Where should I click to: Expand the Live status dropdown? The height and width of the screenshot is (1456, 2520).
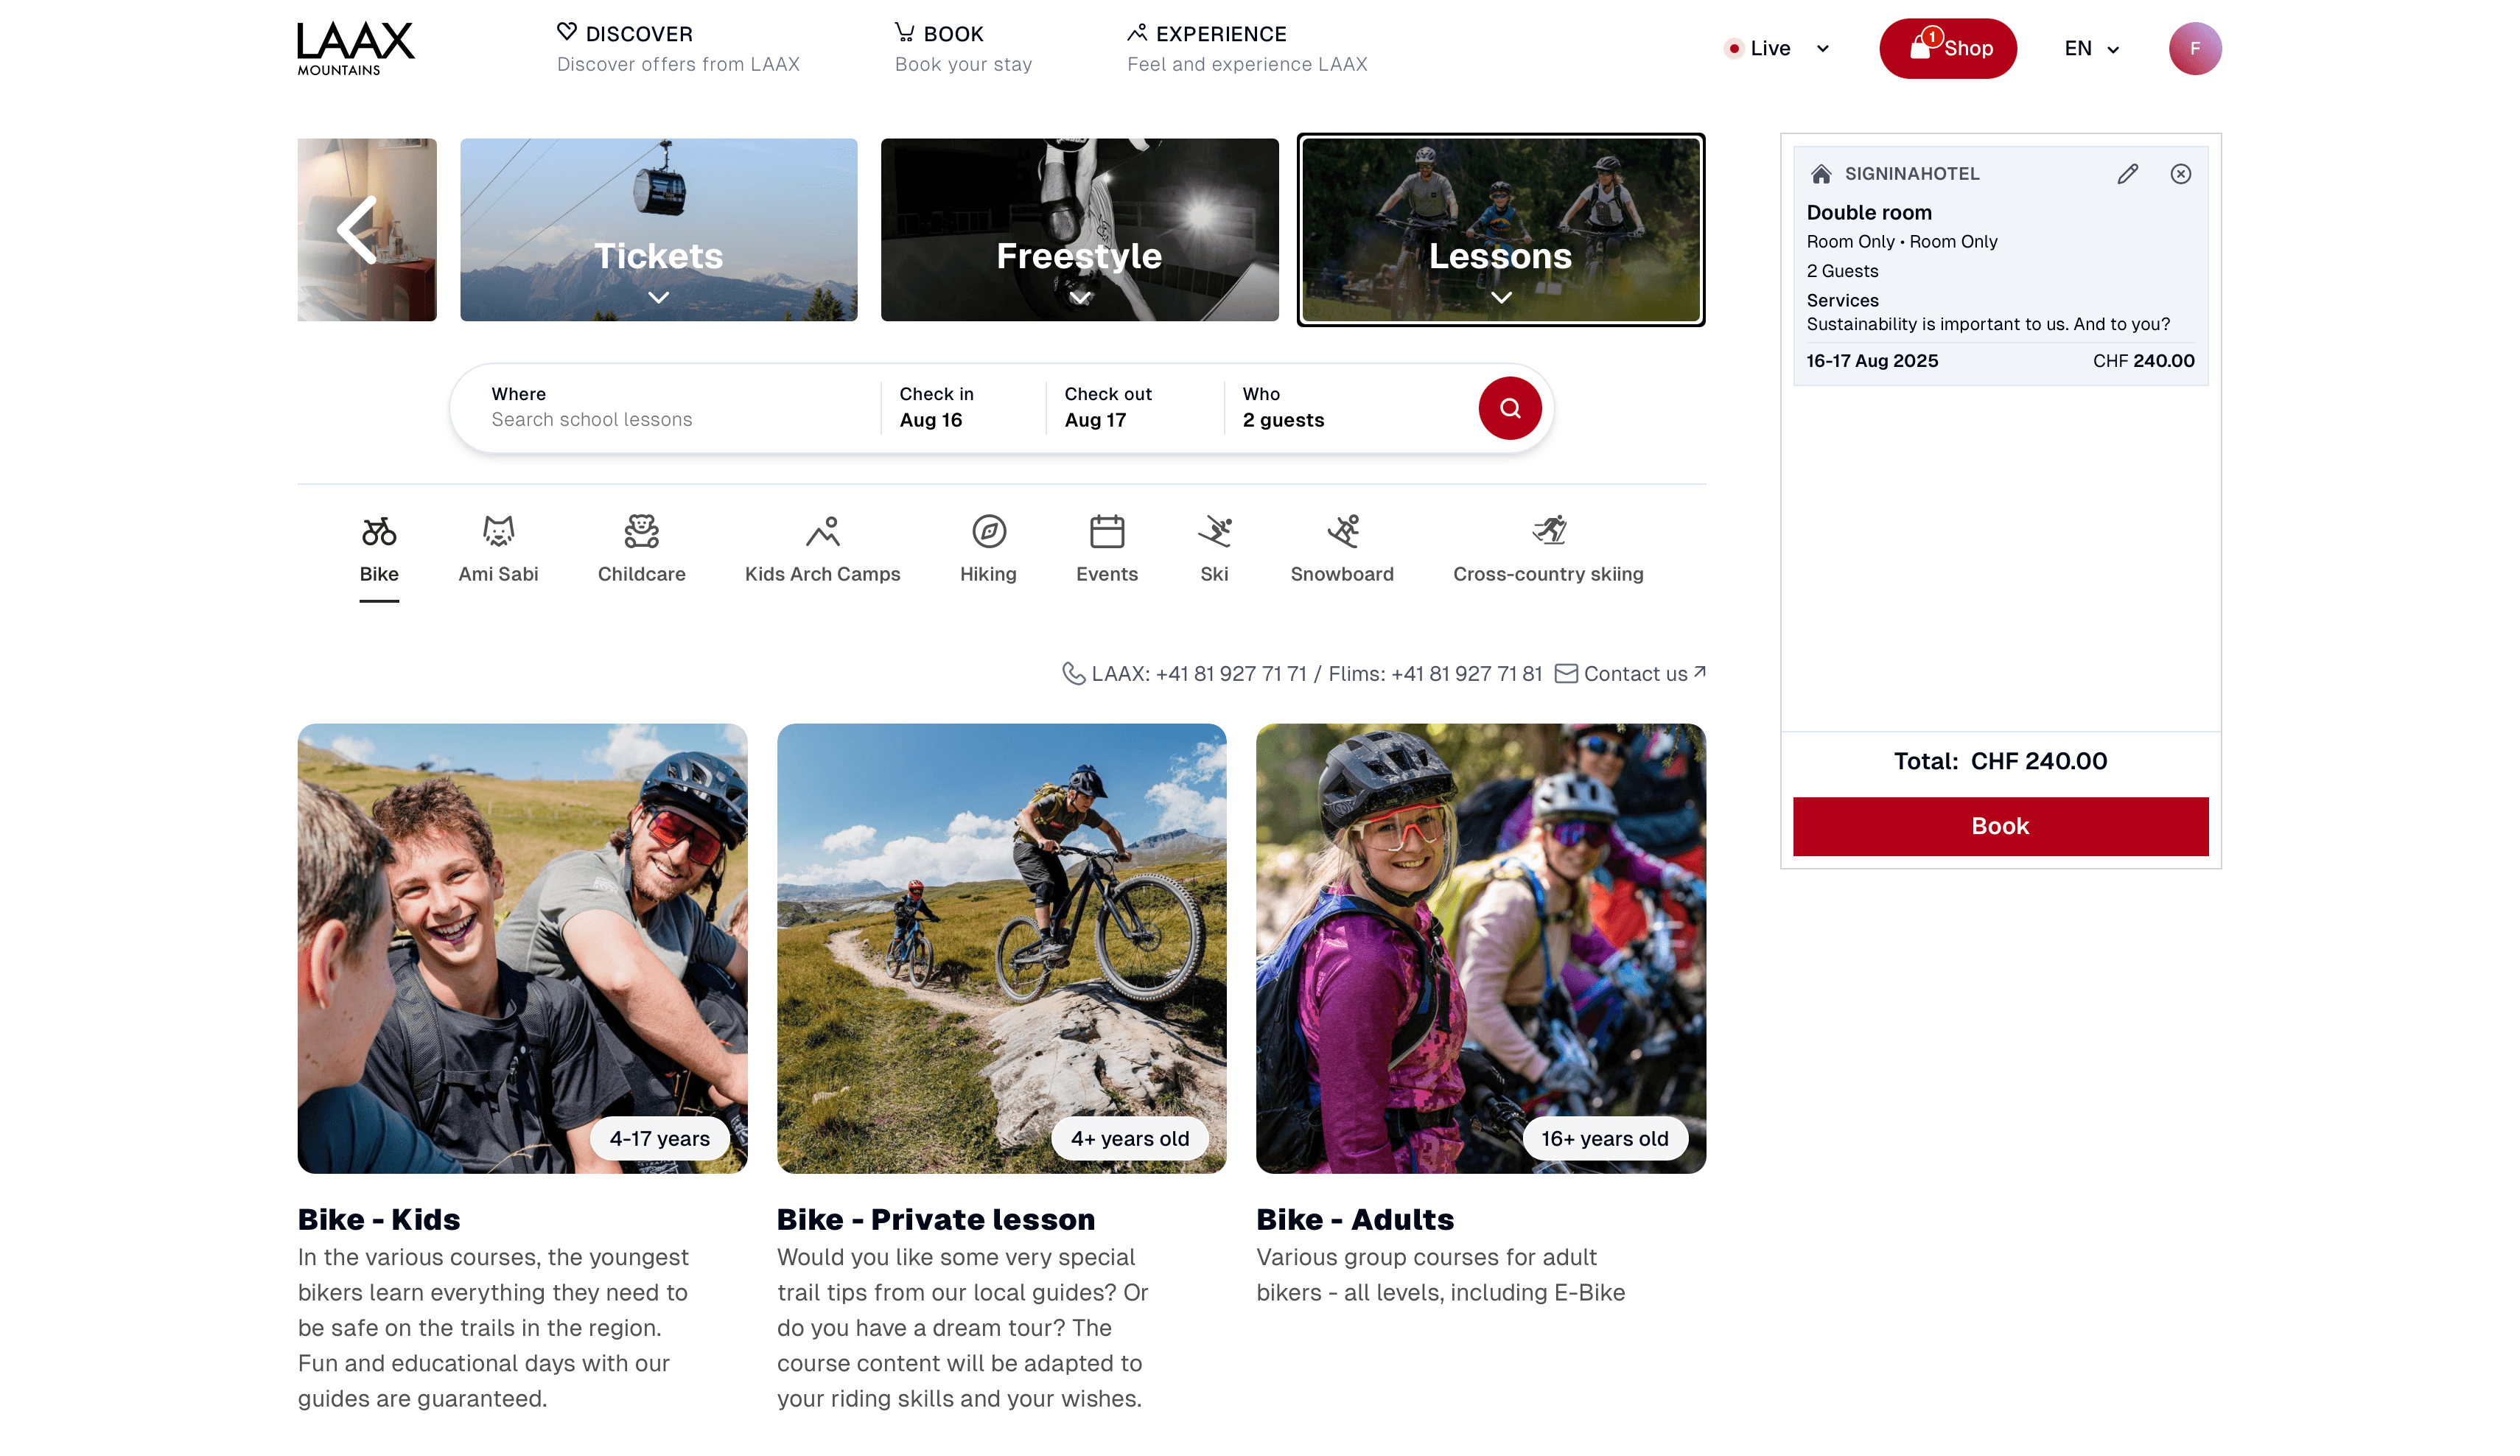[x=1822, y=47]
